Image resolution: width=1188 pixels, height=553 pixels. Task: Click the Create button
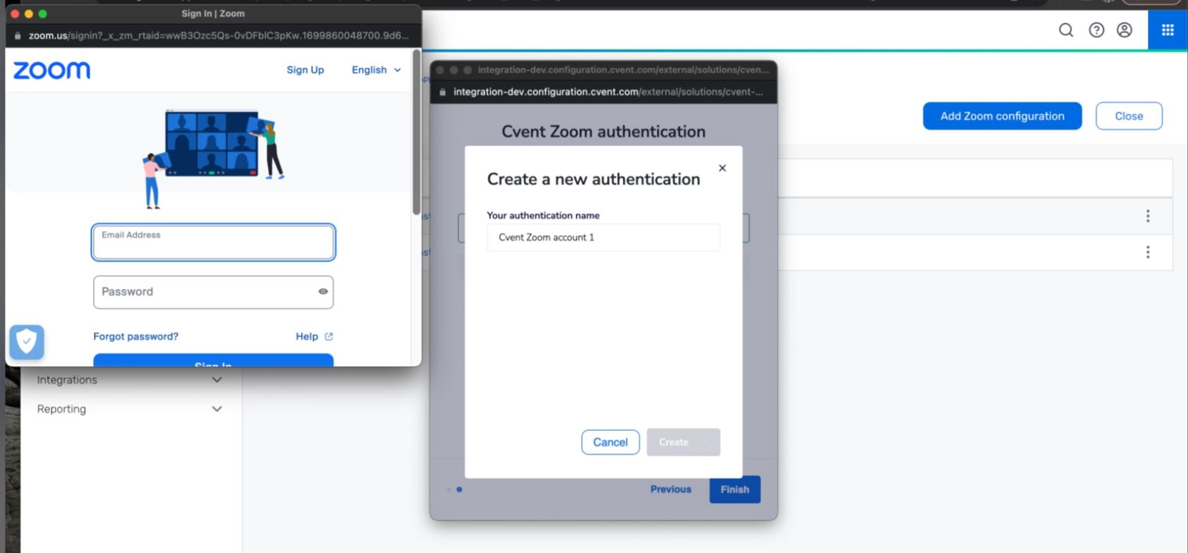(x=683, y=442)
